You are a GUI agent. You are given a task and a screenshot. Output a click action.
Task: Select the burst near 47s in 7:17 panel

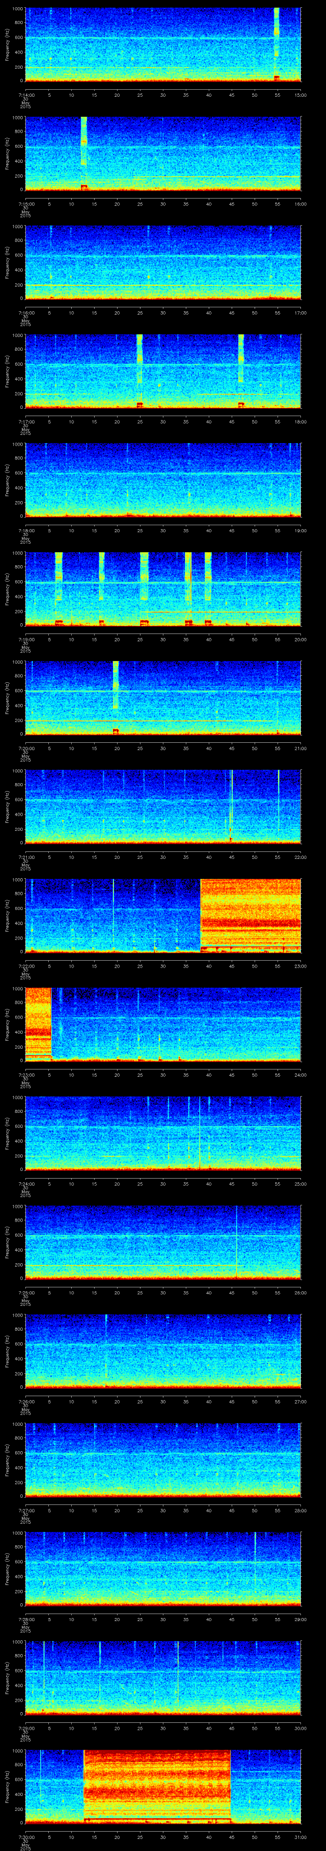241,371
